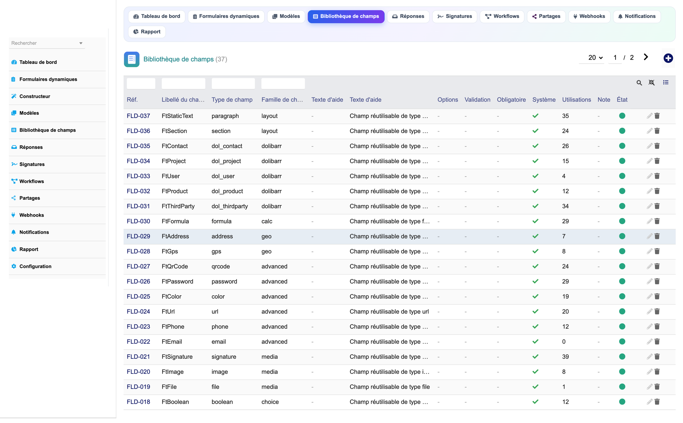683x423 pixels.
Task: Click the Famille de champ filter input
Action: tap(283, 84)
